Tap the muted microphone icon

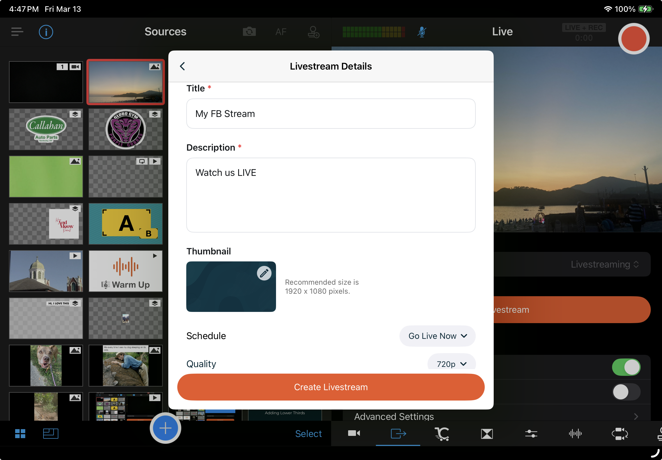421,32
